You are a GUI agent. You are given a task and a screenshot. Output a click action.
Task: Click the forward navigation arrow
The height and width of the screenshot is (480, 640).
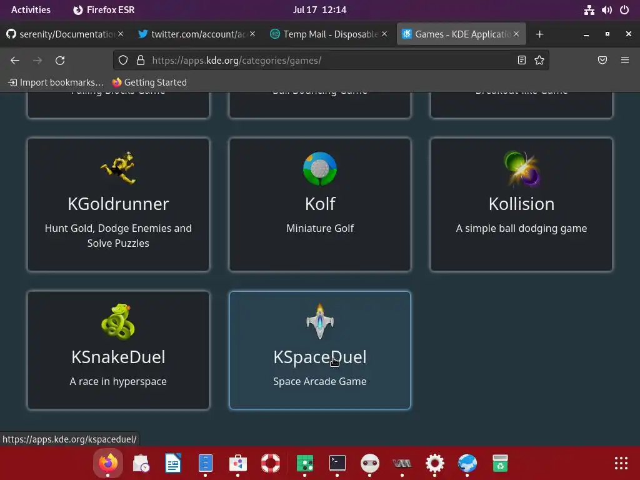coord(37,61)
